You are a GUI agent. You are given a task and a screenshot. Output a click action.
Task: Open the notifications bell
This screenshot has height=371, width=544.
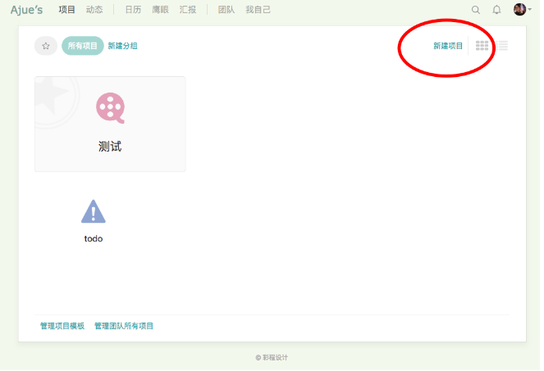496,10
